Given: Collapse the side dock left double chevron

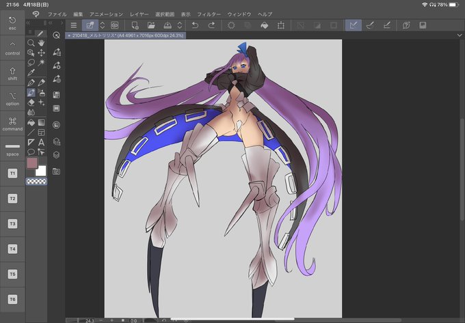Looking at the screenshot, I should 51,23.
